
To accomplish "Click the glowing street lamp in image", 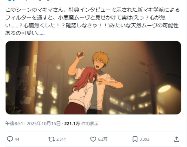I will click(164, 89).
